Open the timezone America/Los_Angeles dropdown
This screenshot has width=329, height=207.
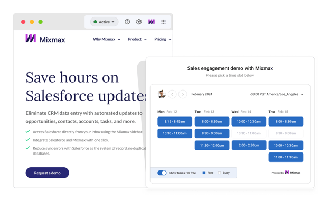pos(277,94)
